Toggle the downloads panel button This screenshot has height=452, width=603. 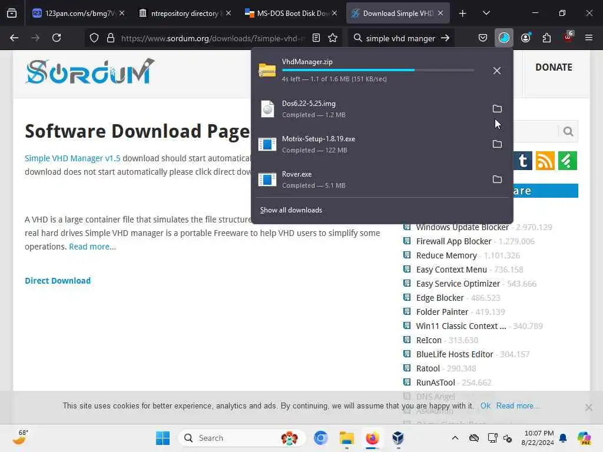pos(504,38)
